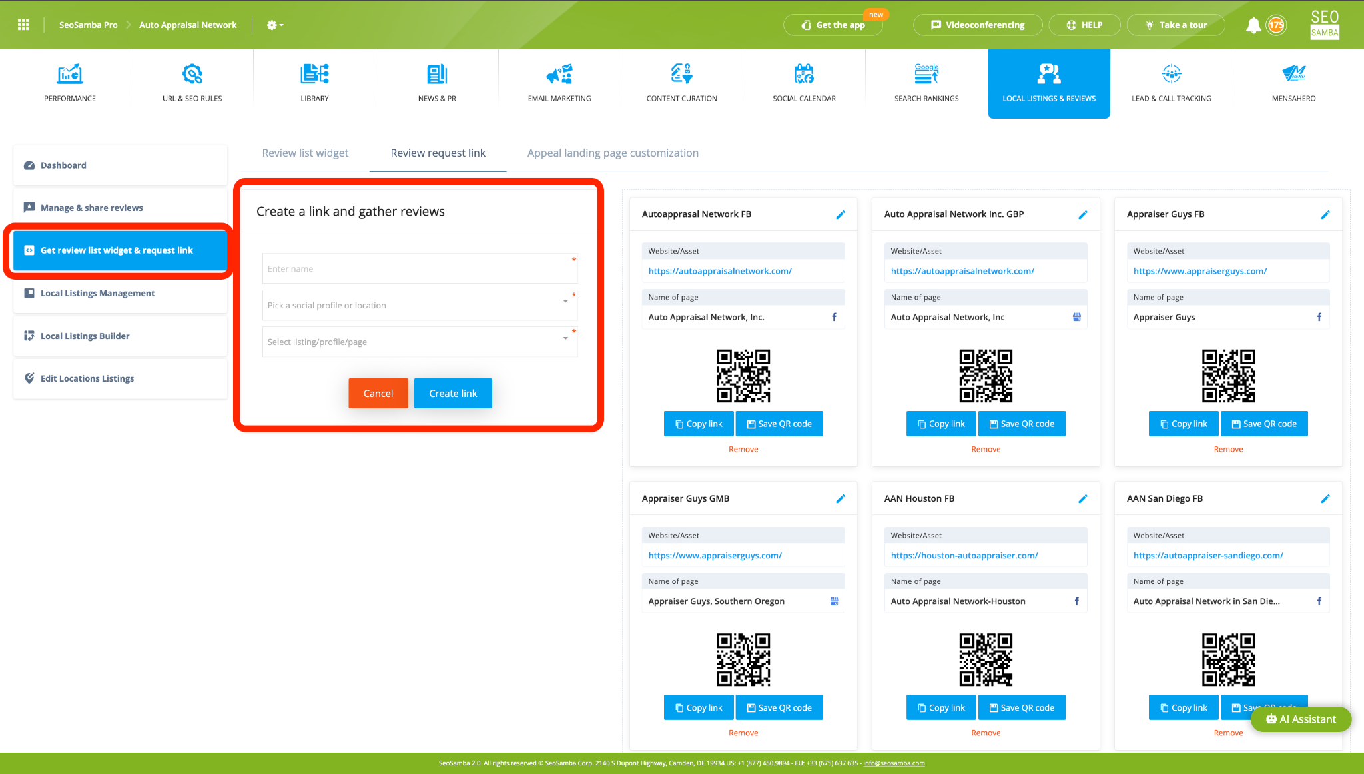Open URL & SEO Rules module
This screenshot has height=774, width=1364.
coord(192,83)
